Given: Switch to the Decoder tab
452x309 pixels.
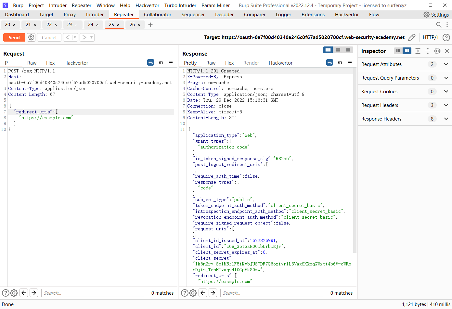Looking at the screenshot, I should tap(224, 14).
